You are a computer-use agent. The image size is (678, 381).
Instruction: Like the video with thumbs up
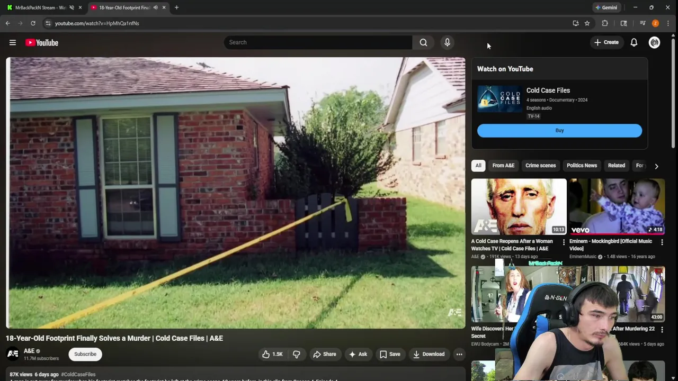pyautogui.click(x=272, y=354)
